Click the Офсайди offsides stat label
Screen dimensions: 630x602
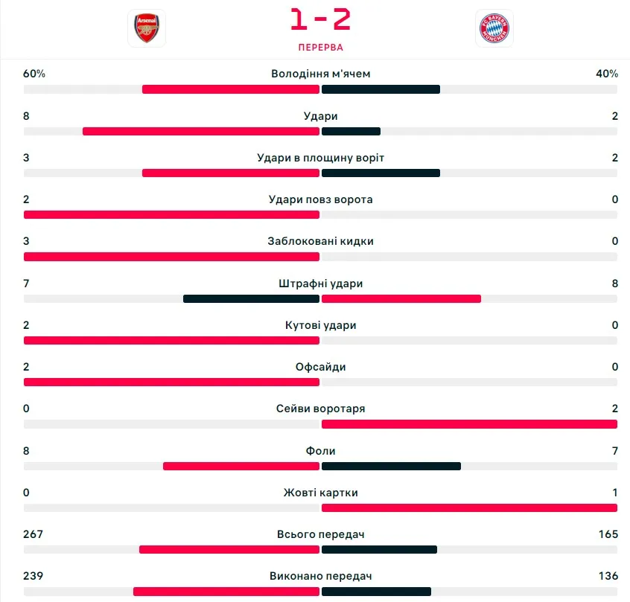320,367
